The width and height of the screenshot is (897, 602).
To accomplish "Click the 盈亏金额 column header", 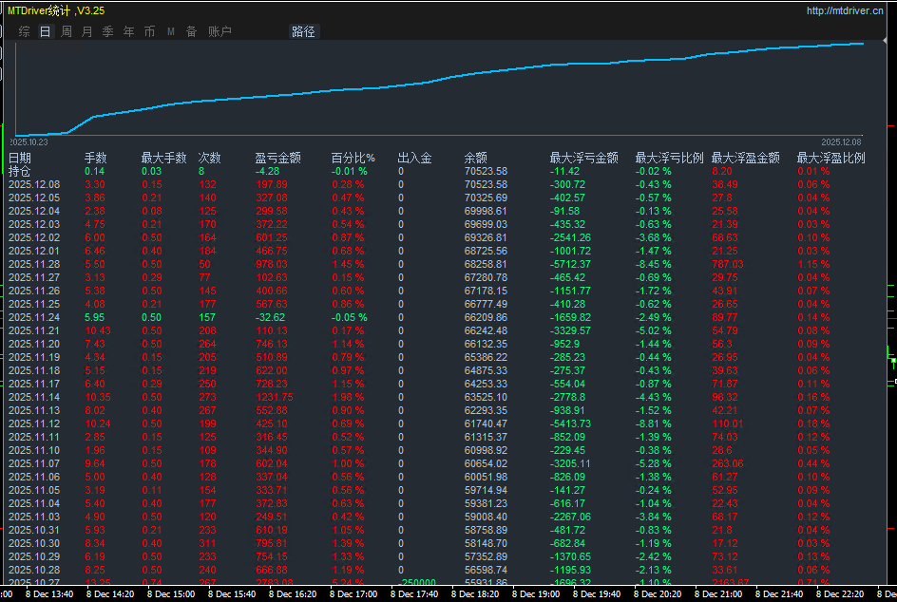I will coord(278,158).
